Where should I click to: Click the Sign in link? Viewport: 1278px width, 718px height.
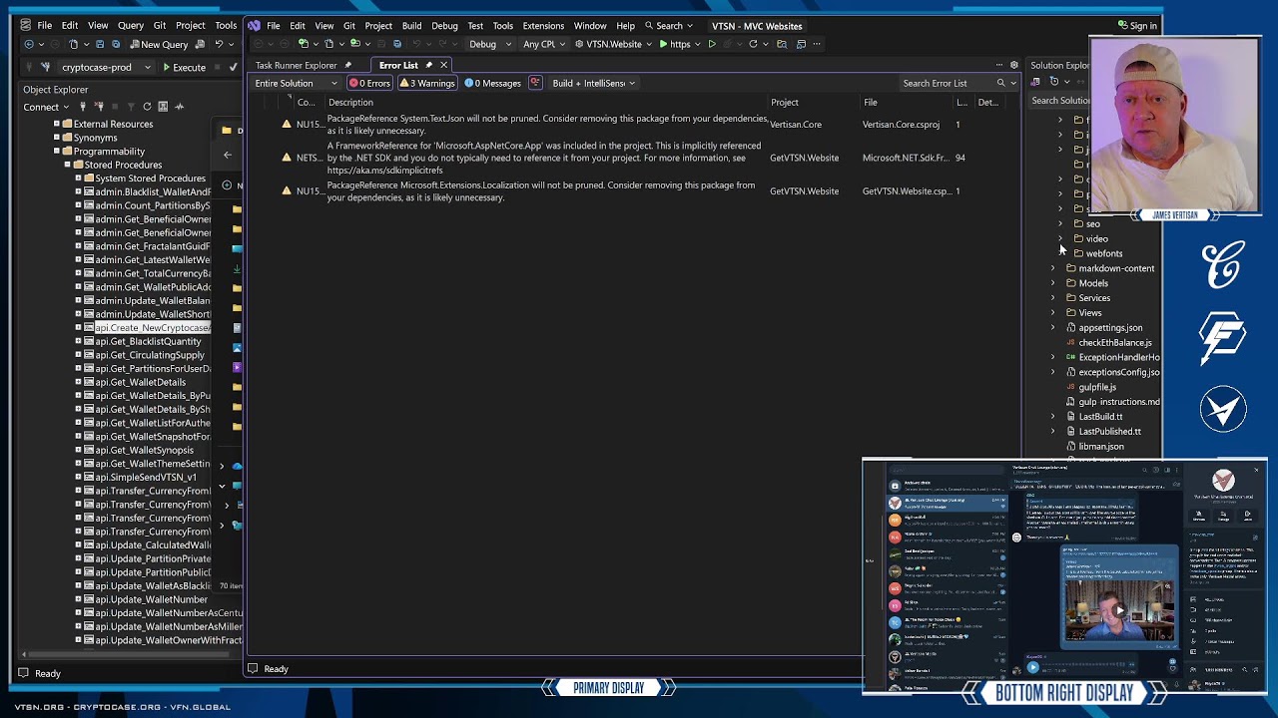point(1137,26)
